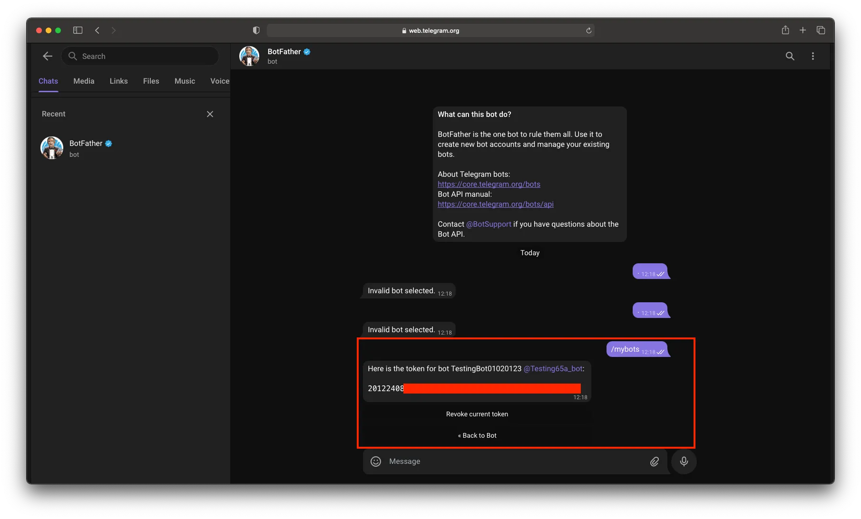Search within the BotFather chat

point(790,56)
